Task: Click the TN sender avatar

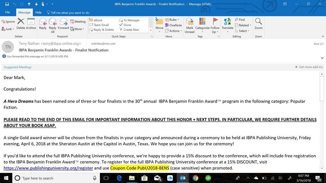Action: point(8,47)
